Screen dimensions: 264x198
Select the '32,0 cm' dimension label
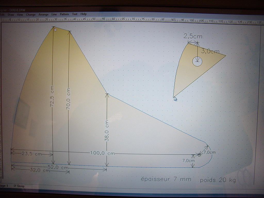pos(40,170)
